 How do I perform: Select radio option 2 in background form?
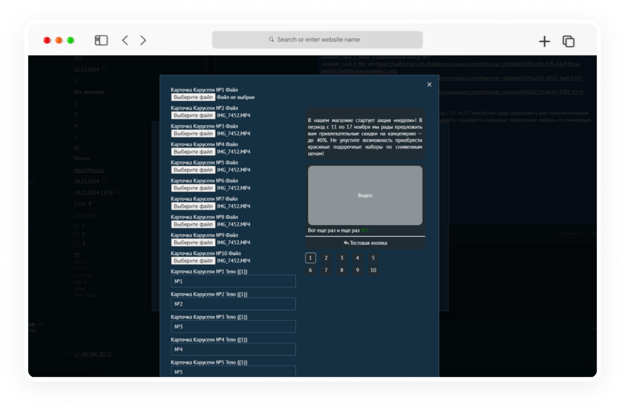click(77, 234)
